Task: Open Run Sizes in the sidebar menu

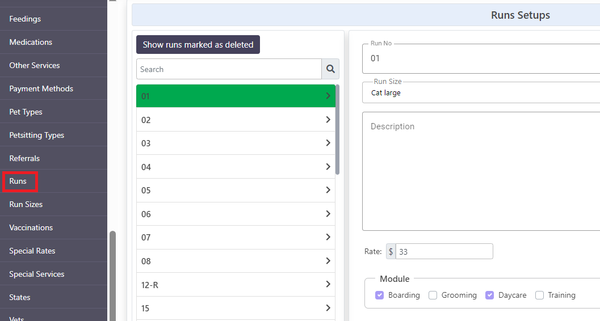Action: (x=26, y=204)
